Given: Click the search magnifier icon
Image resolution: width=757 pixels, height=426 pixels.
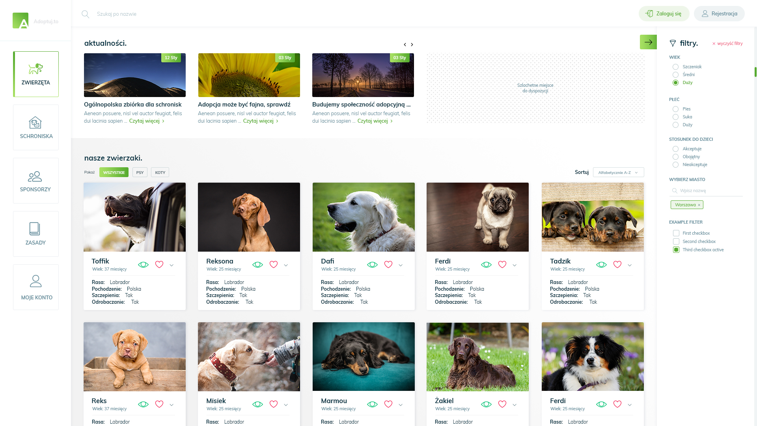Looking at the screenshot, I should [x=85, y=14].
